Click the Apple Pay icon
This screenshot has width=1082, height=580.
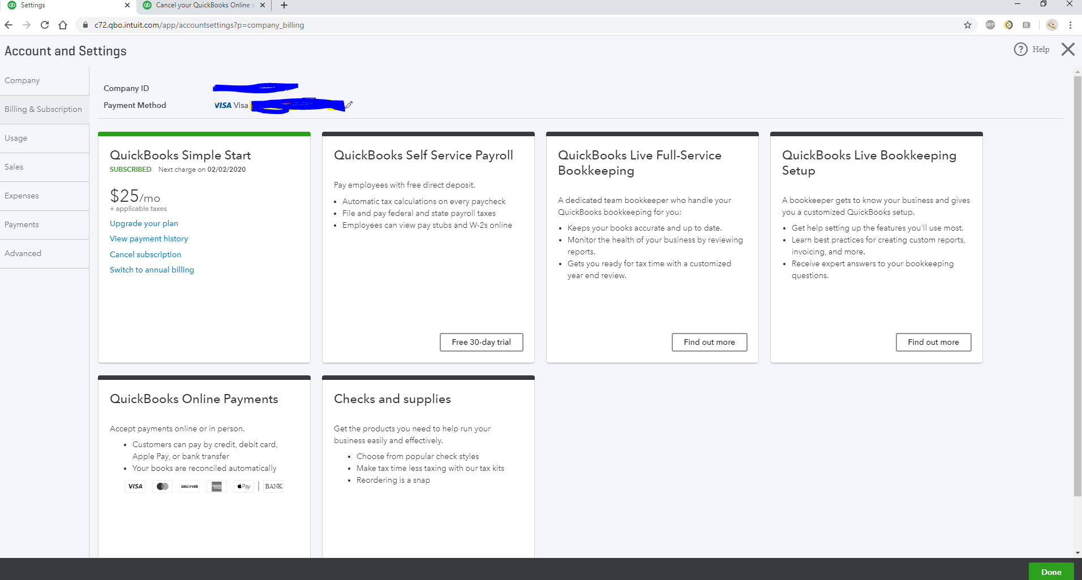[244, 486]
